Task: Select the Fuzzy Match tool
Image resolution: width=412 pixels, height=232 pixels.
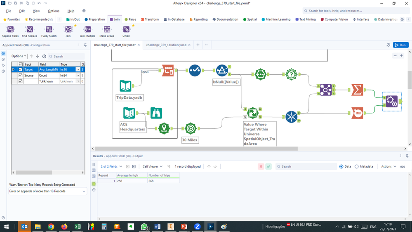Action: pos(49,31)
